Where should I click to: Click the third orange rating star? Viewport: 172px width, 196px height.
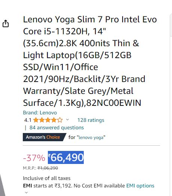(48, 120)
